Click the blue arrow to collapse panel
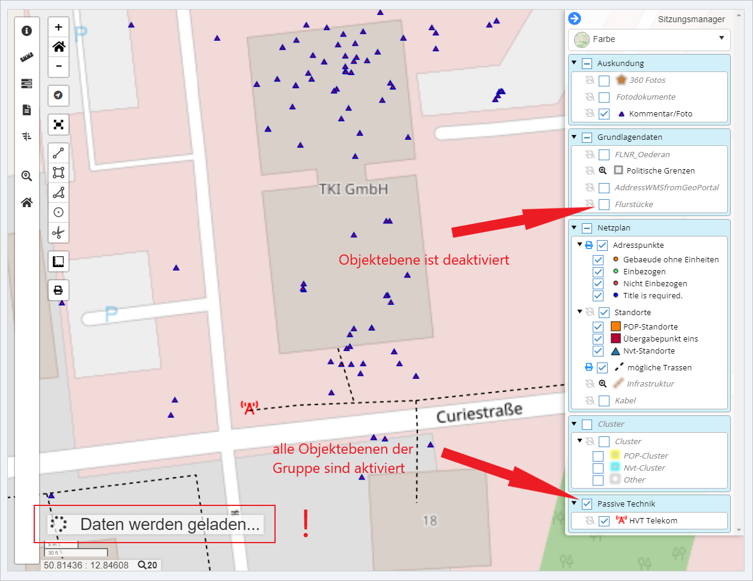 (575, 19)
